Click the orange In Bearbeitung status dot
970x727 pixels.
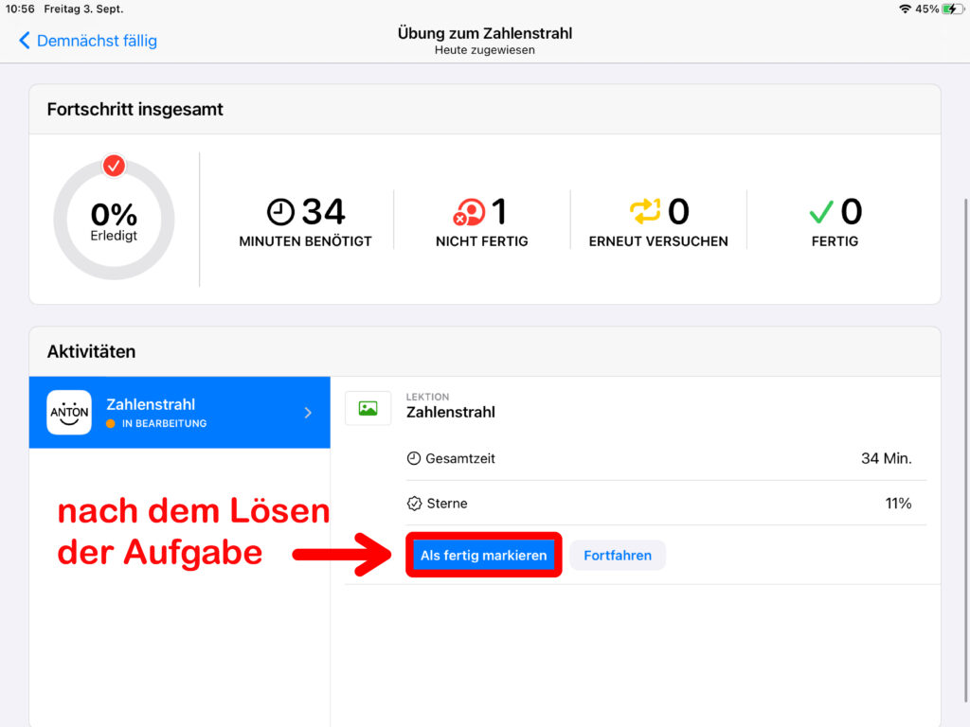click(x=111, y=424)
